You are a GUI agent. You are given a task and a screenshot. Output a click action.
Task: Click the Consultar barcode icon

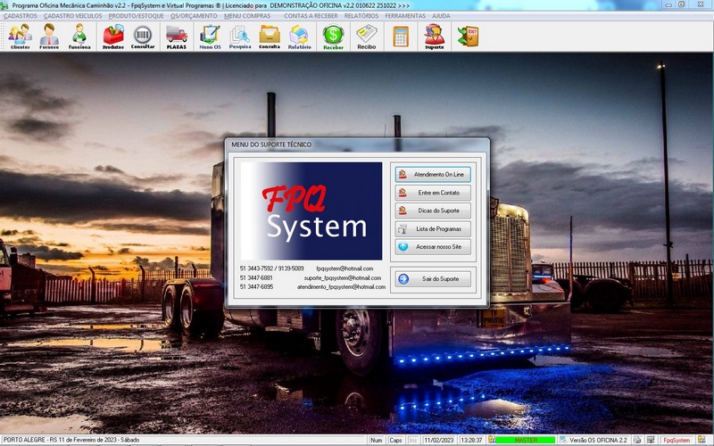(x=143, y=37)
